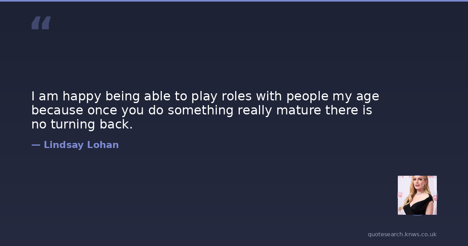Open the author photo thumbnail
The width and height of the screenshot is (468, 246).
[417, 195]
